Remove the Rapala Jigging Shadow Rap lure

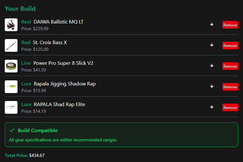(x=230, y=87)
